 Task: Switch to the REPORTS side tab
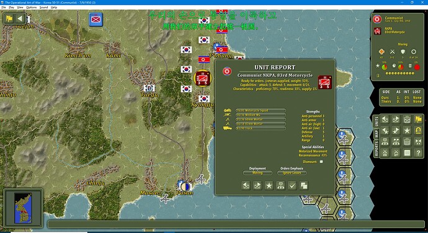(377, 149)
